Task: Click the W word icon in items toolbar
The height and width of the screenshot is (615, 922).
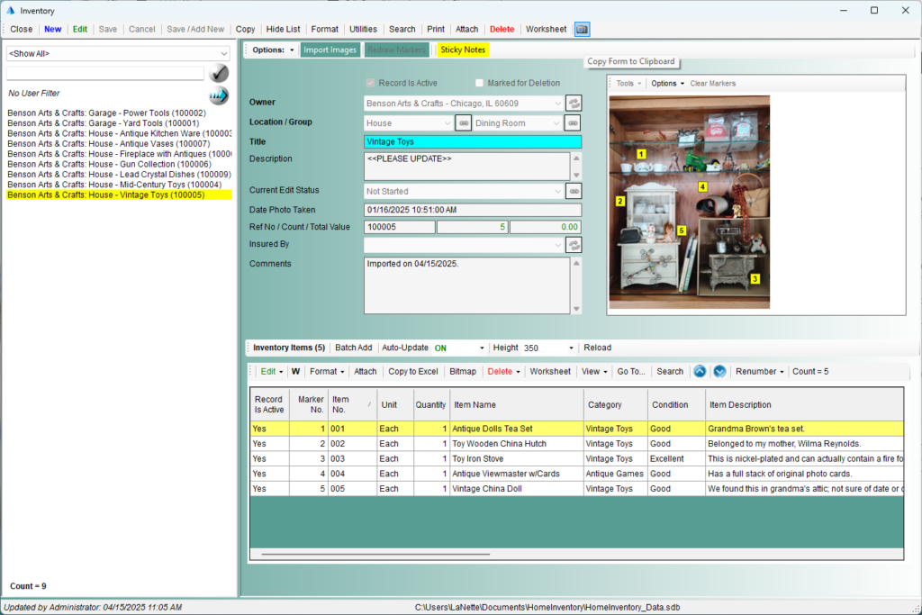Action: pyautogui.click(x=295, y=372)
